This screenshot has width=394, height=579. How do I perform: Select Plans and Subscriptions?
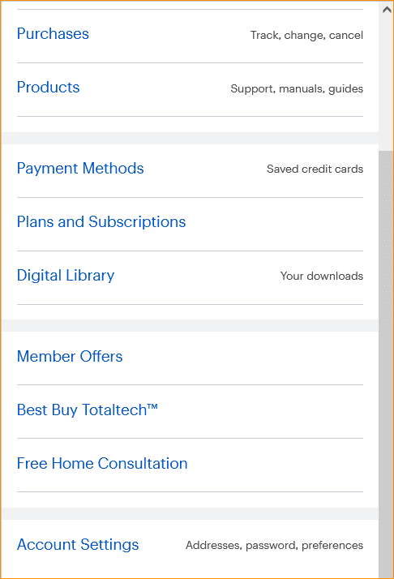101,222
